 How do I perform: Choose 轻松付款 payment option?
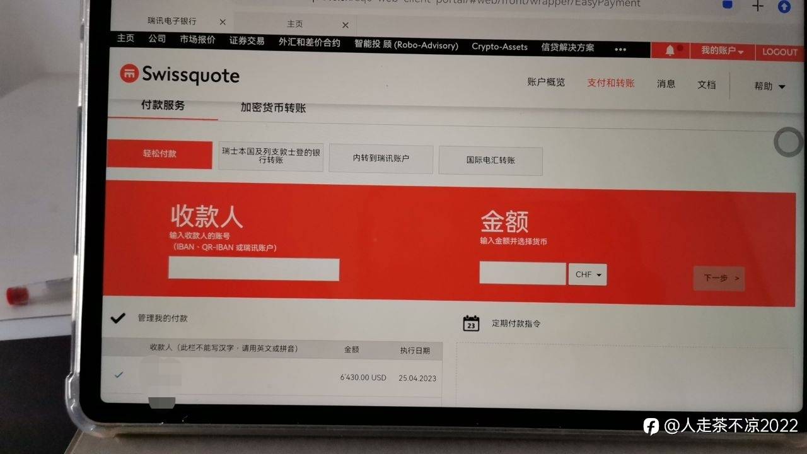tap(160, 154)
